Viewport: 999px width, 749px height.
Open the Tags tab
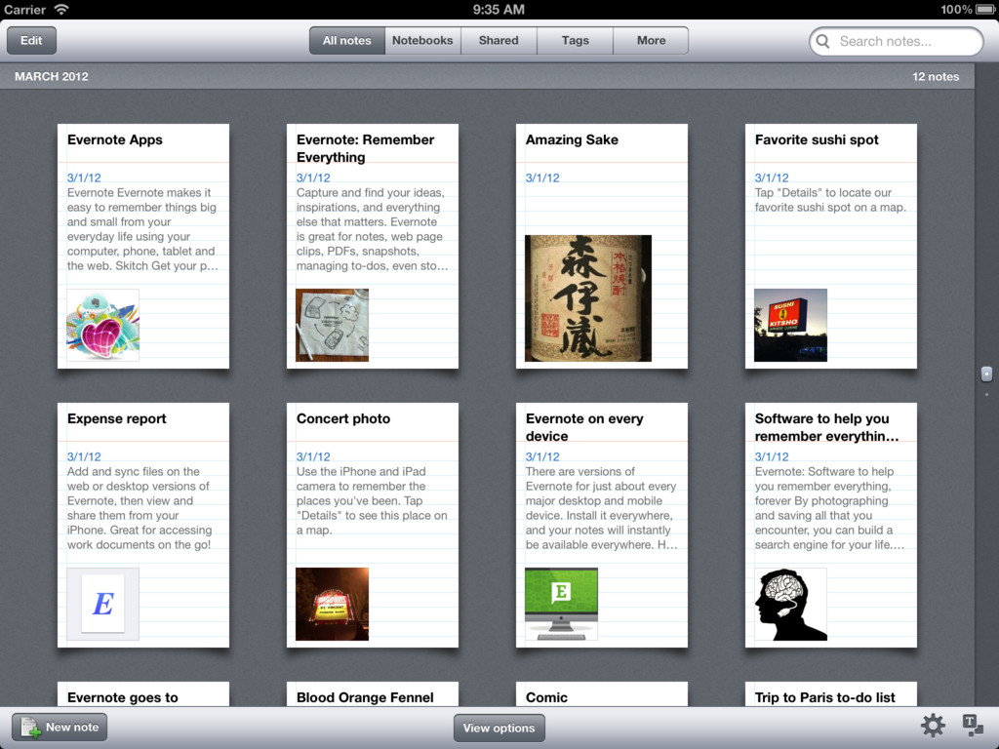tap(575, 40)
